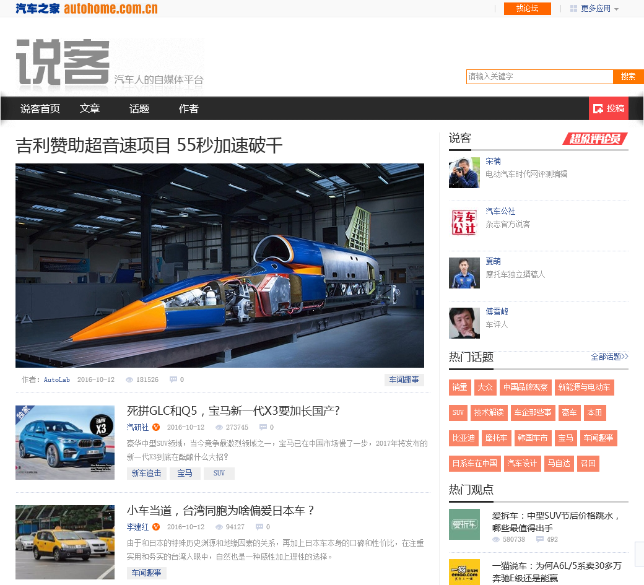Click comment icon under main article
Image resolution: width=644 pixels, height=585 pixels.
[x=173, y=379]
